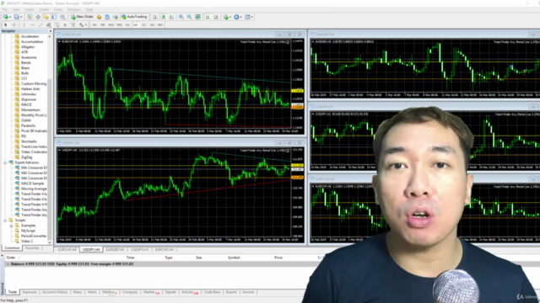Open the Charts menu
The width and height of the screenshot is (540, 303).
coord(44,9)
